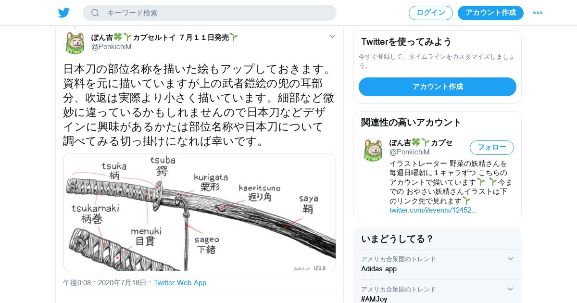Expand the tweet options chevron
Image resolution: width=577 pixels, height=303 pixels.
pyautogui.click(x=332, y=37)
